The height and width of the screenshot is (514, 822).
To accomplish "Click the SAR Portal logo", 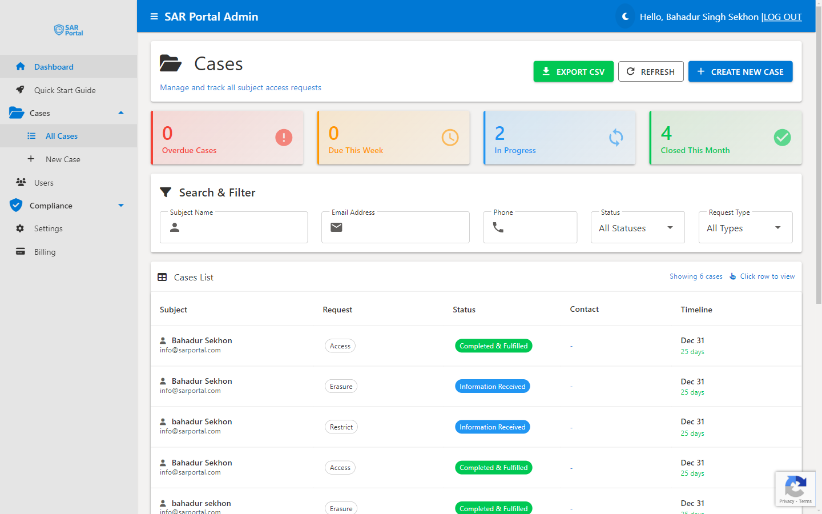I will (68, 30).
